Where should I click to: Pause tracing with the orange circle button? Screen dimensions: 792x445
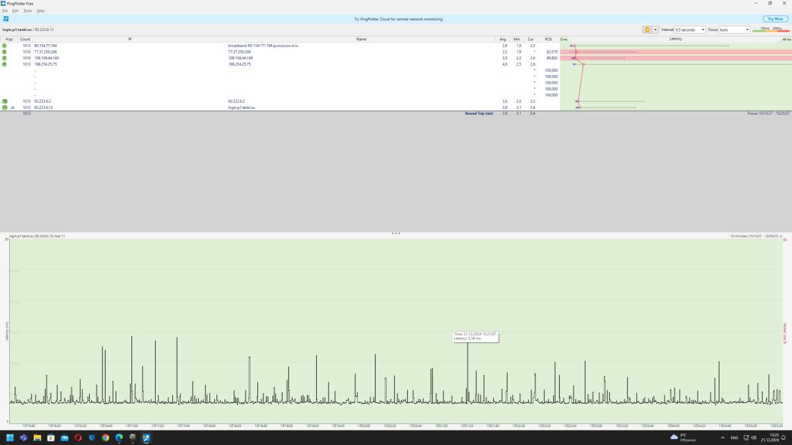pos(647,30)
